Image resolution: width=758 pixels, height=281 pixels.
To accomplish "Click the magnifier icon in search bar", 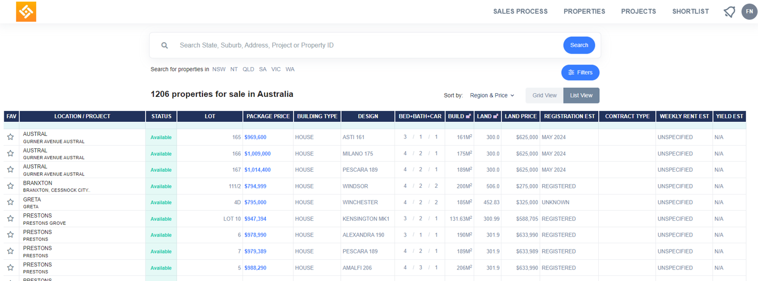I will point(165,45).
